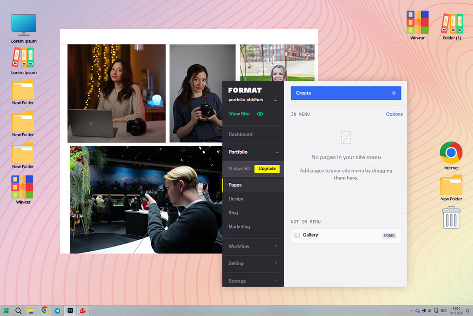Launch Chrome from the taskbar
Screen dimensions: 473x316
click(x=45, y=310)
